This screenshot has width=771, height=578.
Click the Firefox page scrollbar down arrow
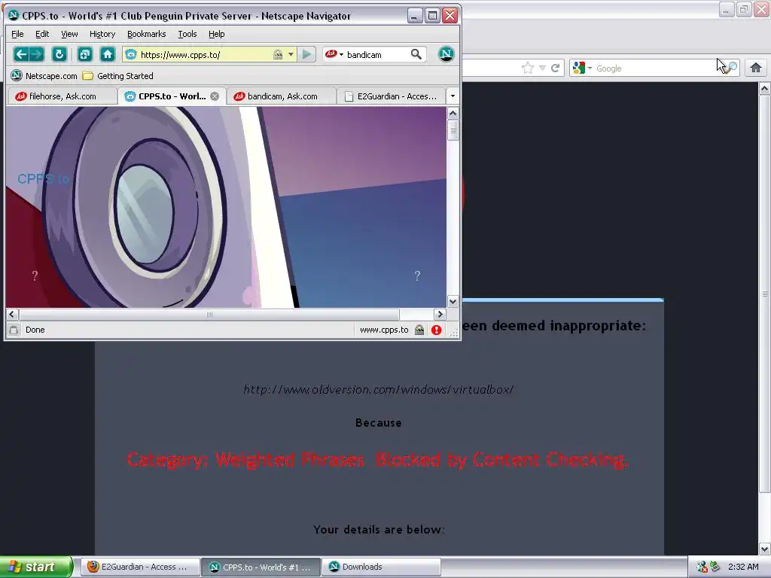[x=764, y=549]
